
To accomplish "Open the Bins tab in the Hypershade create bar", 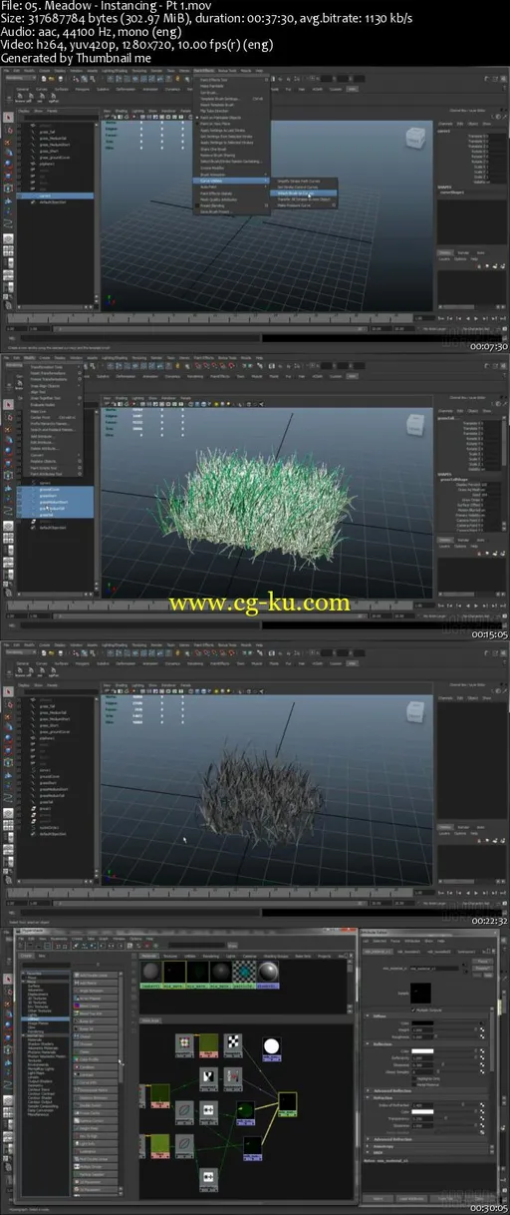I will point(43,955).
